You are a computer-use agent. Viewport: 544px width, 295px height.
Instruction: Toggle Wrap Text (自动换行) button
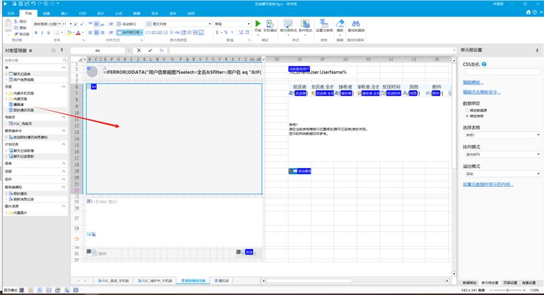click(x=126, y=24)
